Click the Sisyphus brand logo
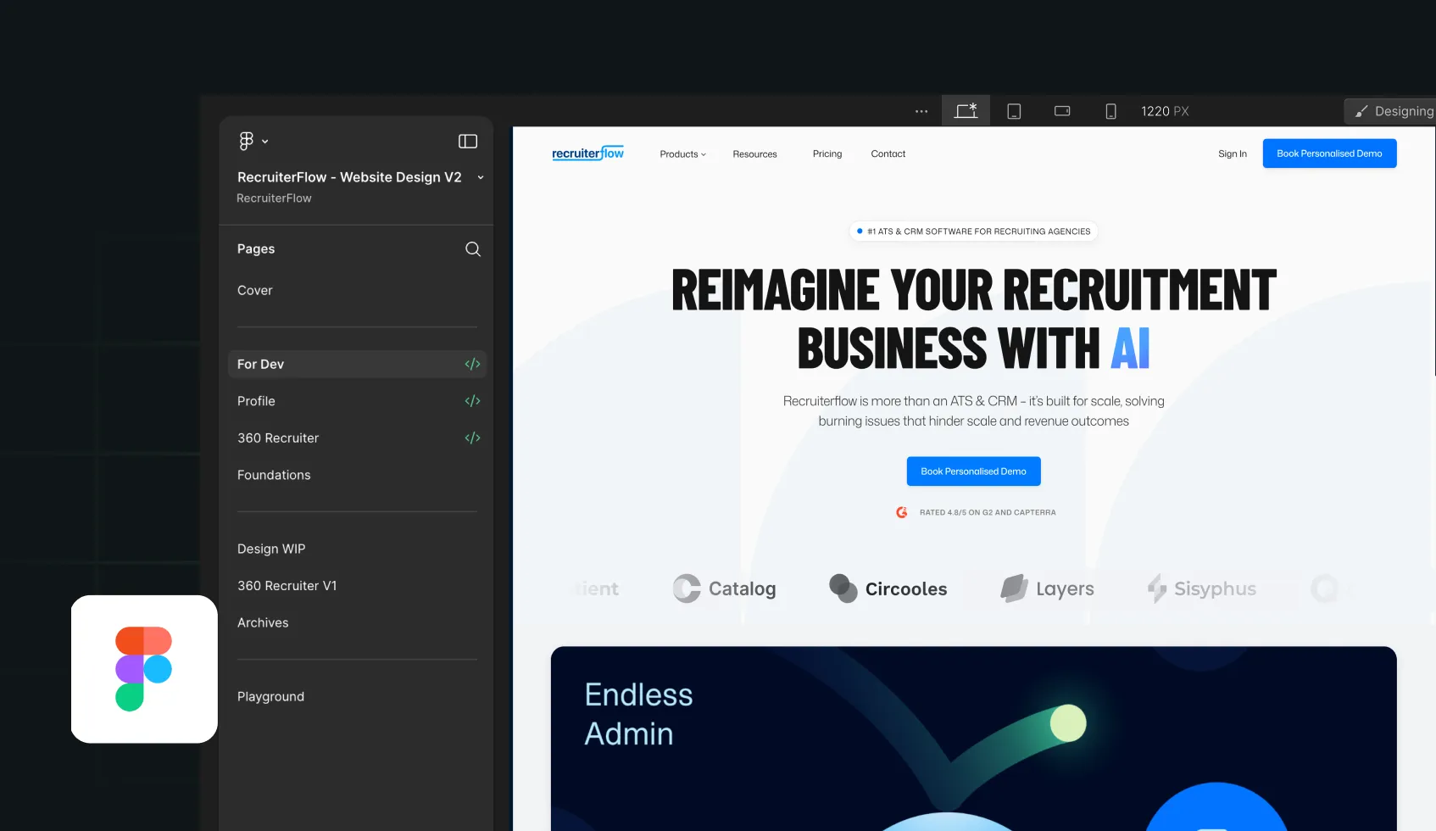Screen dimensions: 1436x831 (1201, 588)
